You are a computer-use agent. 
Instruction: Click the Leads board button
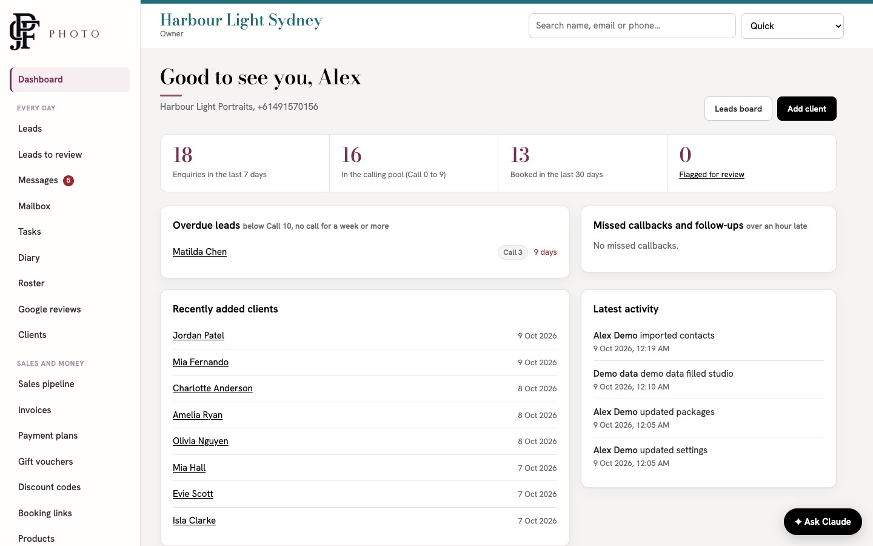tap(738, 109)
